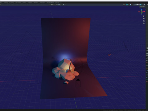Open the green Object Data properties tab
The height and width of the screenshot is (111, 148).
tap(147, 80)
